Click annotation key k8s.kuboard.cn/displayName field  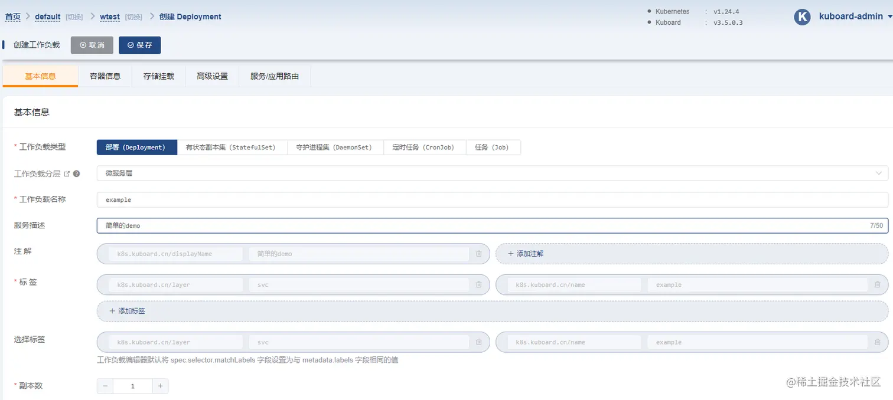(175, 254)
